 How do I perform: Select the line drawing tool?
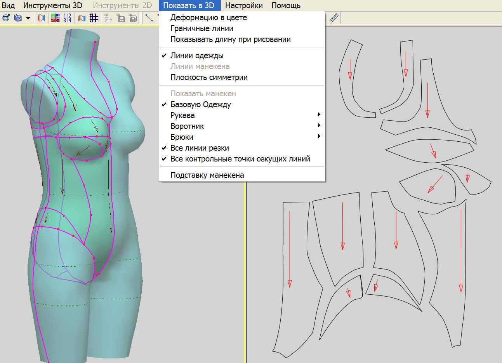[x=149, y=18]
